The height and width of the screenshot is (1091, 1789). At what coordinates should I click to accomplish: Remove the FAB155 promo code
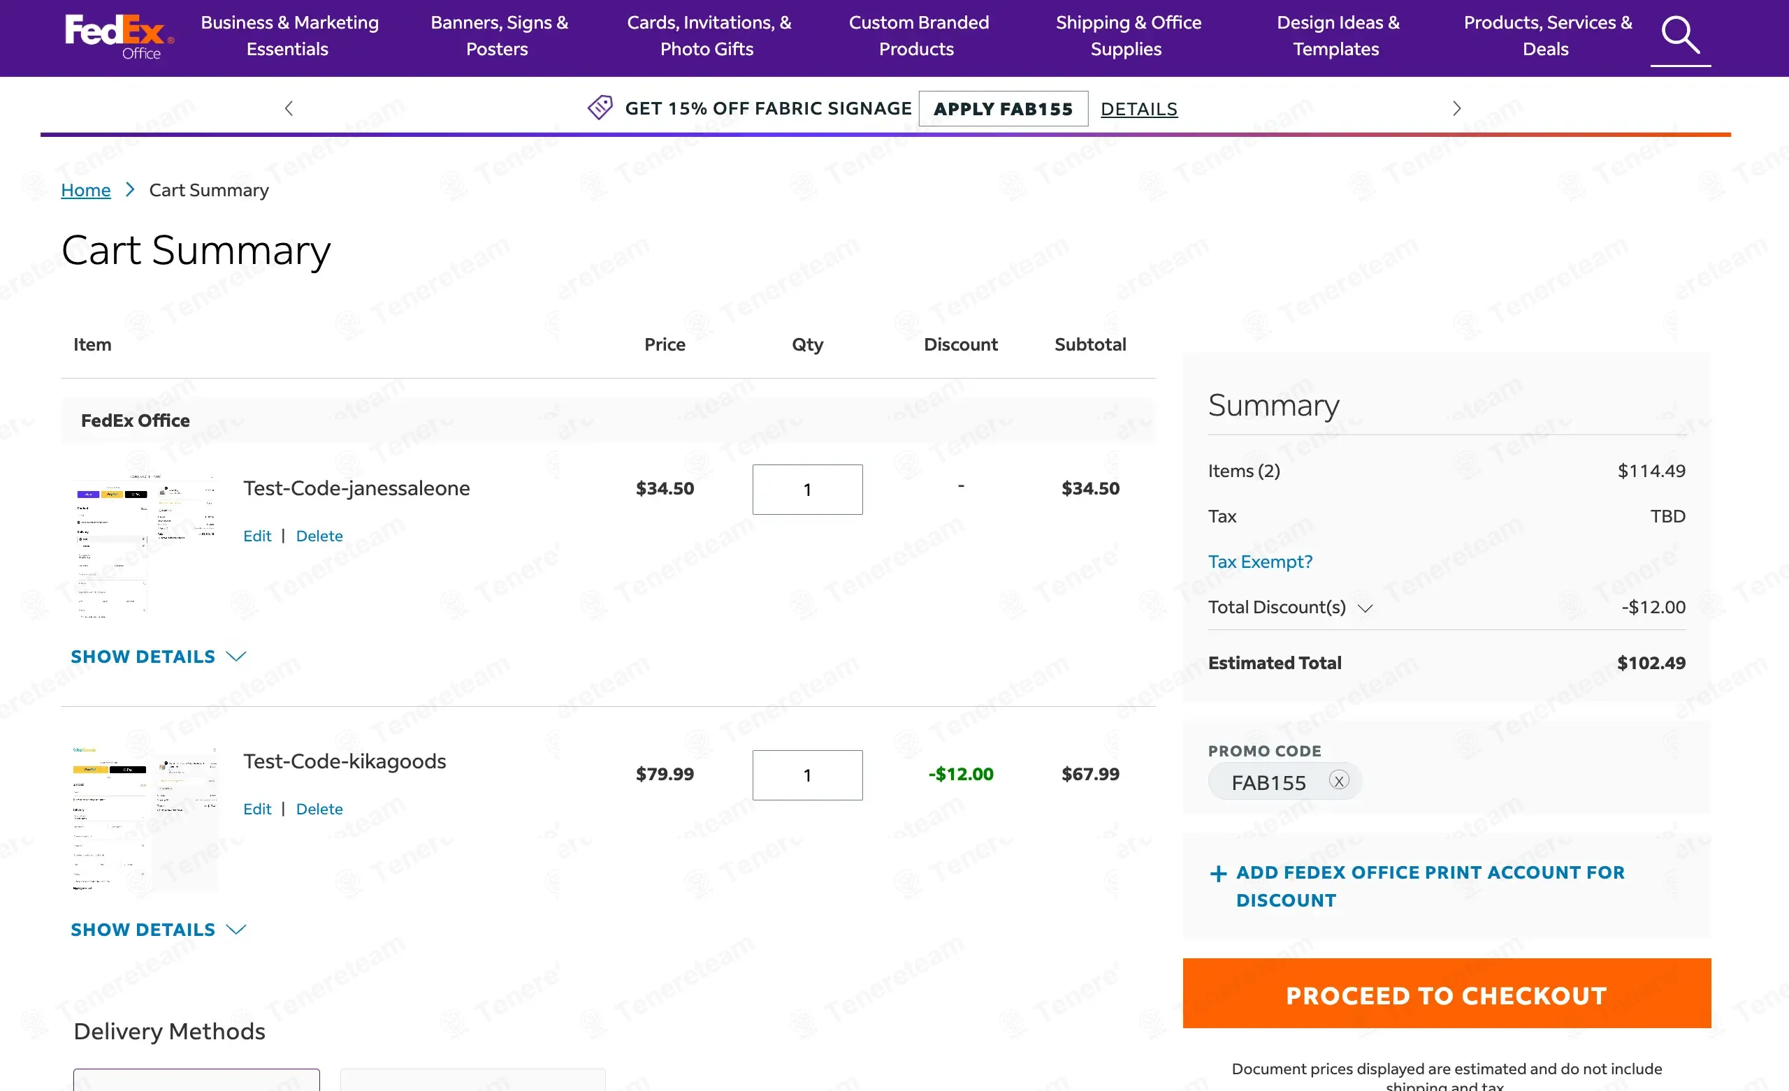(1338, 780)
